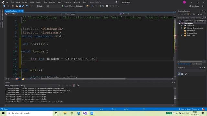Viewport: 207px width, 116px height.
Task: Click the warnings count indicator
Action: pos(24,79)
